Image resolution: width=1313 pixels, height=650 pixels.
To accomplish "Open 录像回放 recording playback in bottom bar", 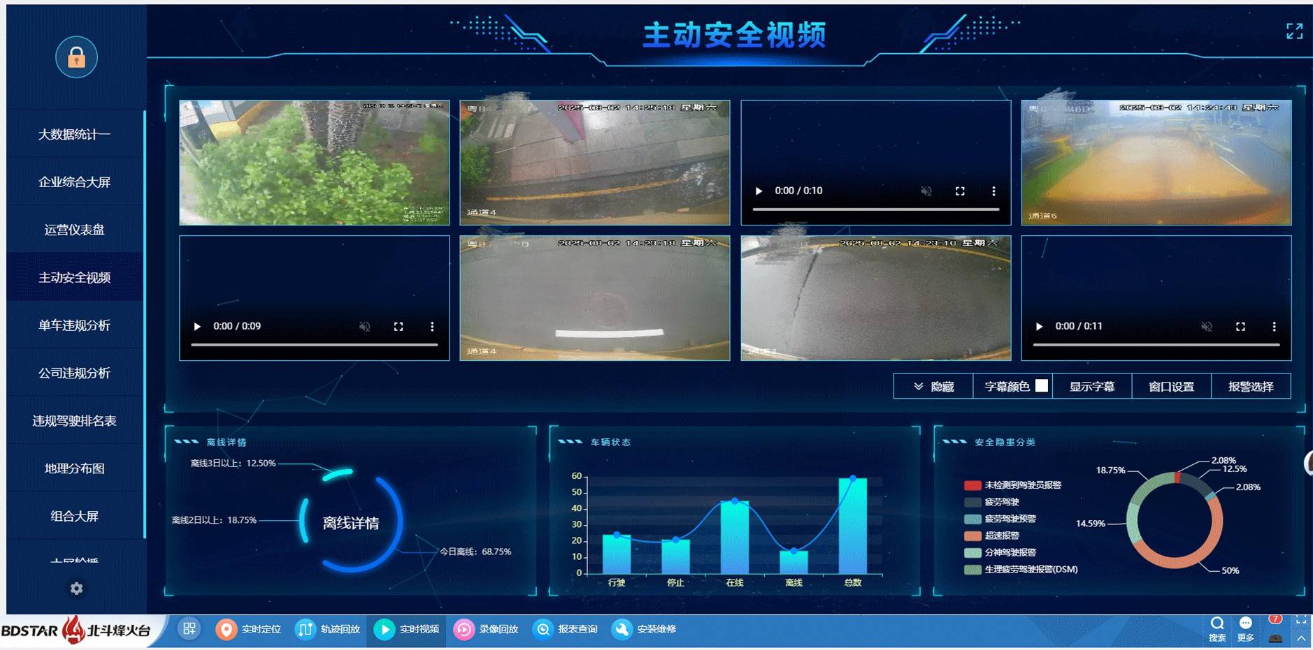I will tap(486, 629).
